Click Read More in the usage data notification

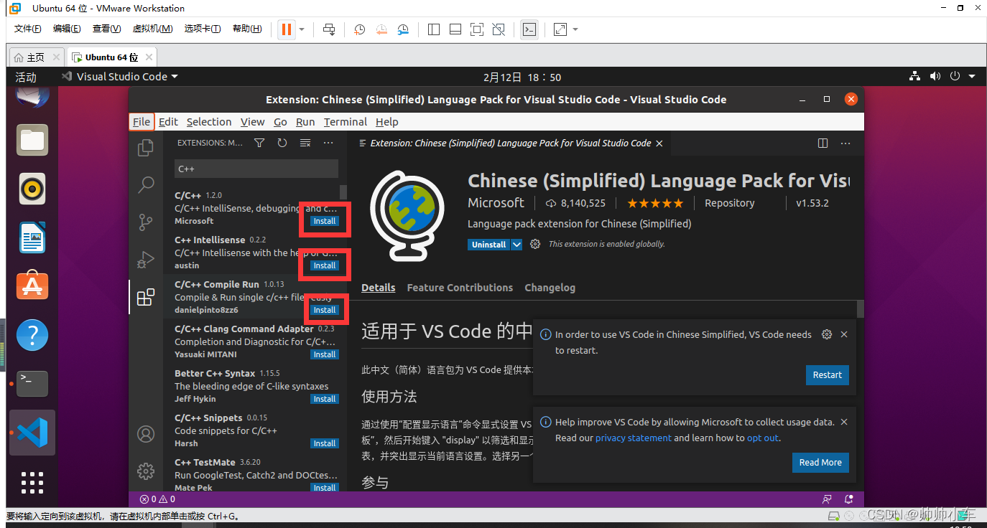pyautogui.click(x=820, y=463)
